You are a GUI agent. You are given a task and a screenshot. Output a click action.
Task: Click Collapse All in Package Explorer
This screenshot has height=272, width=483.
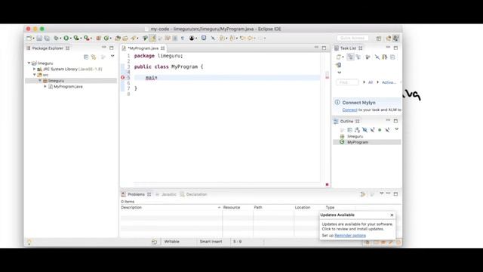(x=86, y=57)
